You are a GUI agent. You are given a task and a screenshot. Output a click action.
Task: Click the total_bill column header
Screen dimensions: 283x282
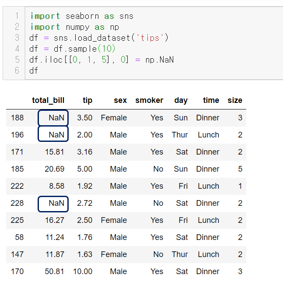[x=48, y=100]
